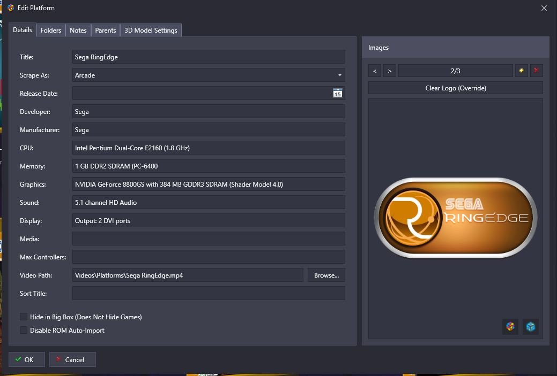Add a new image with yellow plus
Viewport: 557px width, 376px height.
coord(521,71)
